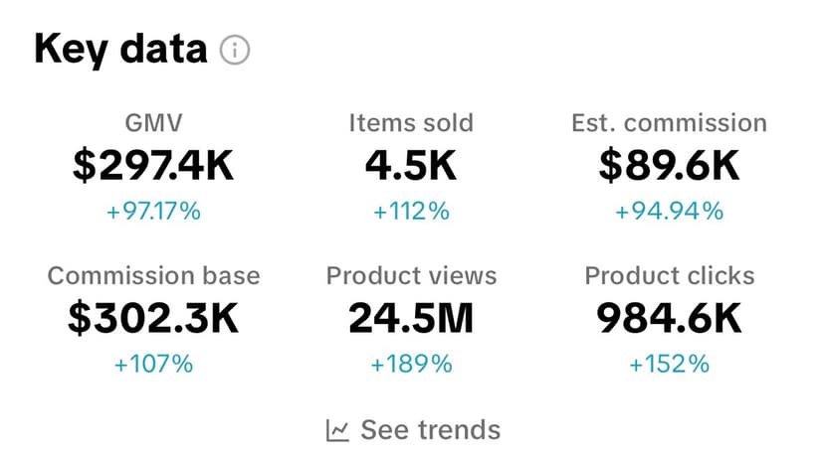
Task: Click the 24.5M product views value
Action: click(411, 319)
